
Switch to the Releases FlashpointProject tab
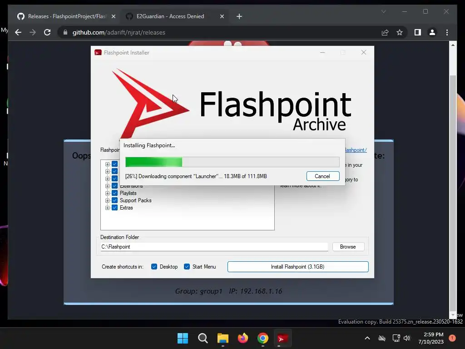[x=66, y=16]
